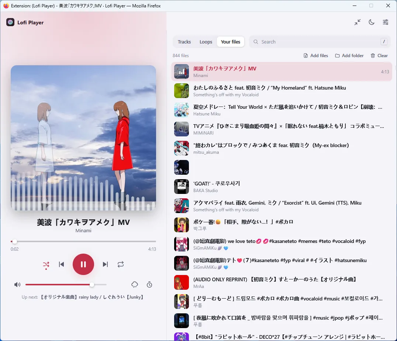Skip to next track

(105, 264)
